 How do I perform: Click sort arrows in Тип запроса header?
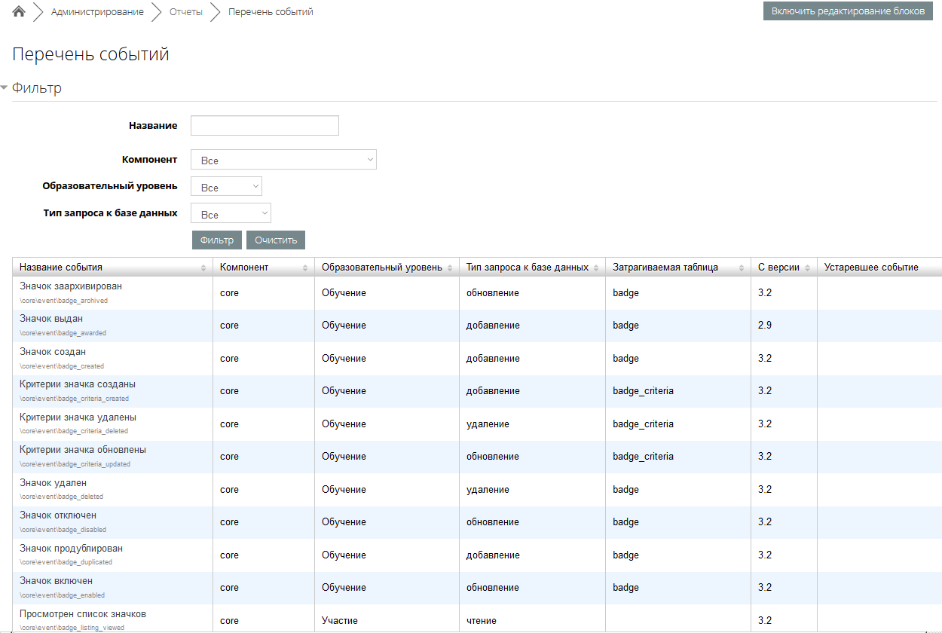tap(596, 268)
